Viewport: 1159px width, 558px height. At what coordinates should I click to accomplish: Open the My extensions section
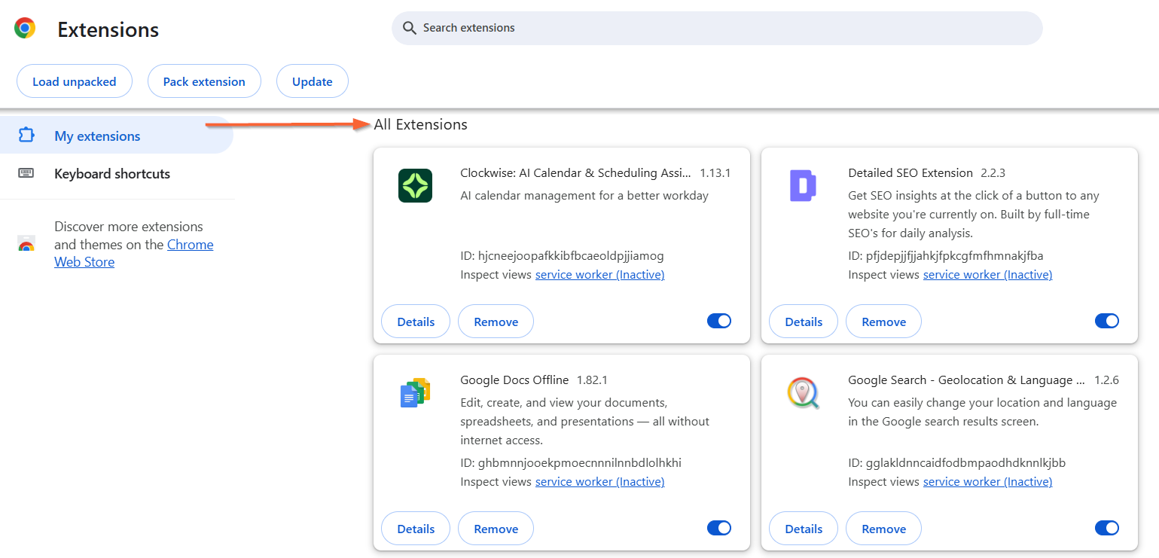(117, 136)
